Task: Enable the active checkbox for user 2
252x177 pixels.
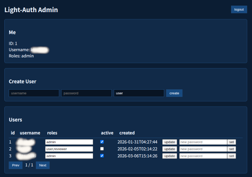Action: click(x=102, y=149)
